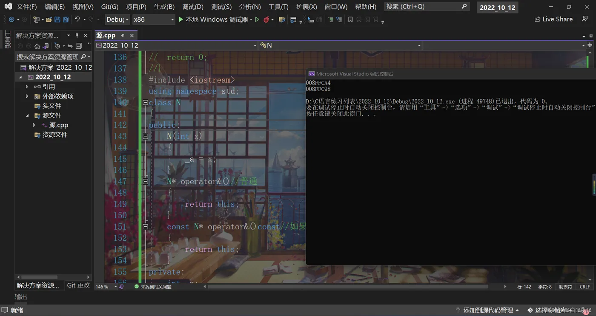Click 添加到源代码管理 in the status bar
This screenshot has width=596, height=316.
pos(488,310)
